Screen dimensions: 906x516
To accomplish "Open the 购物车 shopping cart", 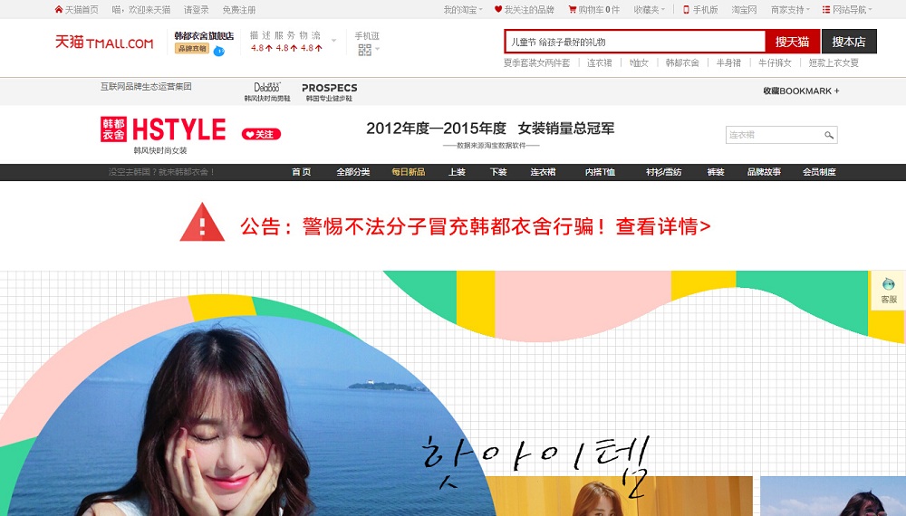I will point(593,10).
